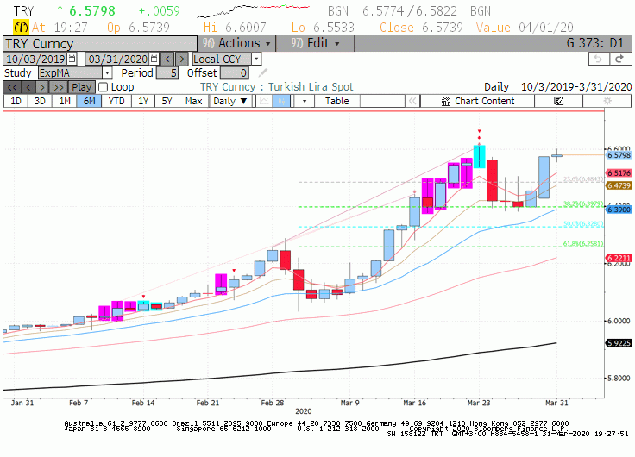635x457 pixels.
Task: Select the YTD range tab
Action: click(x=116, y=101)
